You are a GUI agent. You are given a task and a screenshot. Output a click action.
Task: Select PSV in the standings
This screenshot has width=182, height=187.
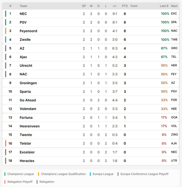(x=23, y=22)
